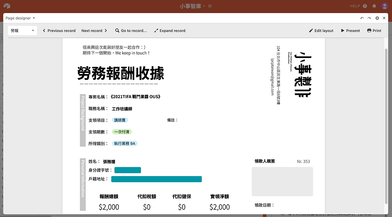Click Edit layout
This screenshot has height=217, width=392.
click(x=321, y=30)
